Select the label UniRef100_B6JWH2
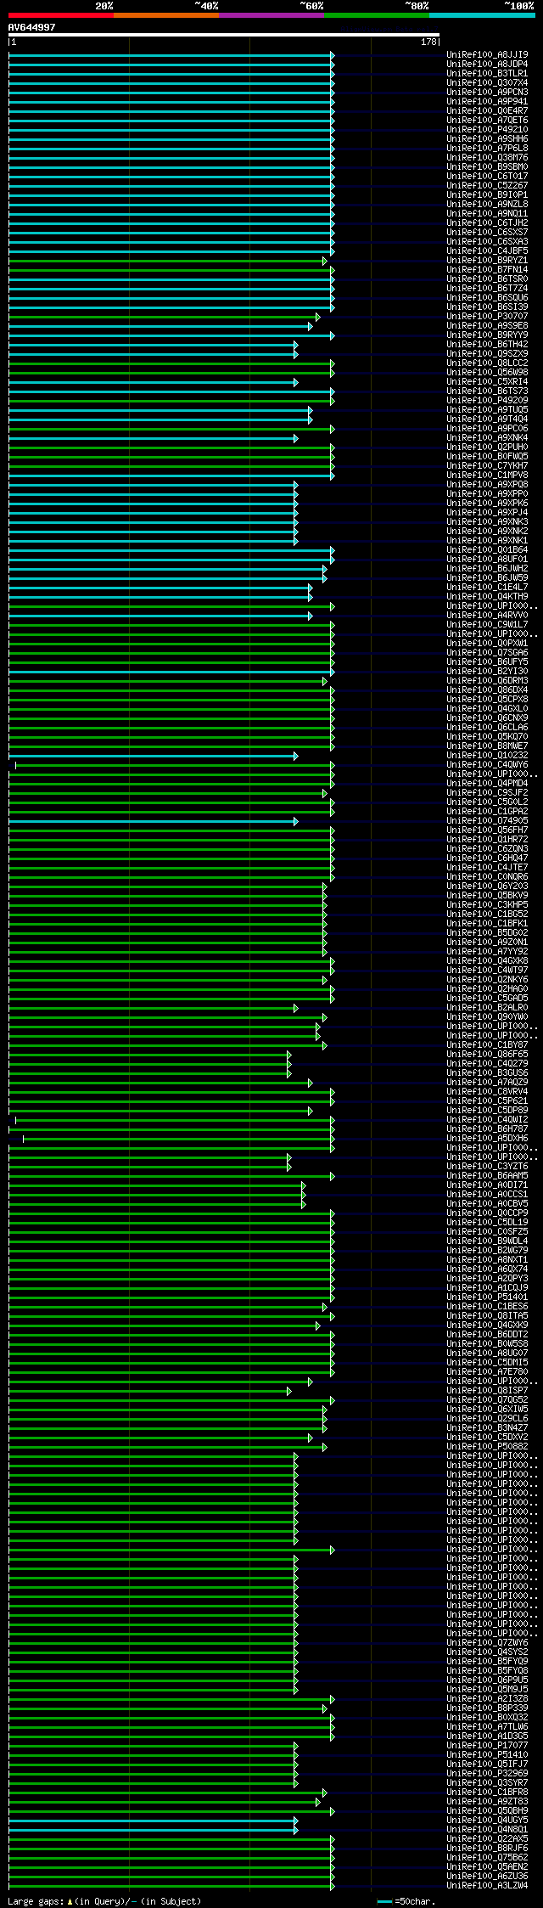Viewport: 543px width, 1908px height. pos(487,569)
